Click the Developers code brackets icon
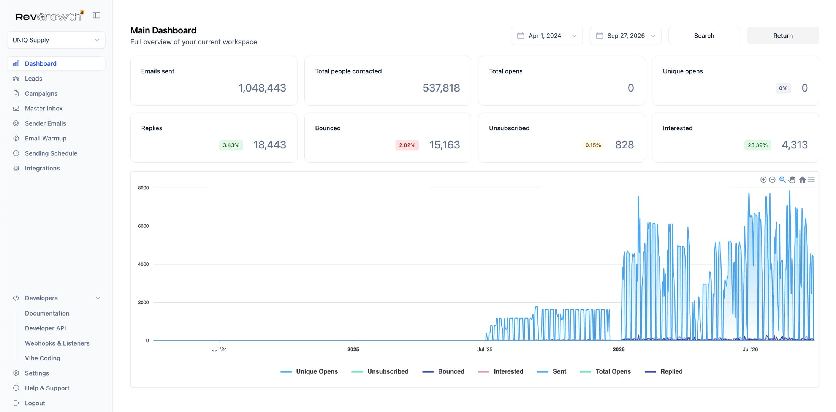 coord(16,298)
